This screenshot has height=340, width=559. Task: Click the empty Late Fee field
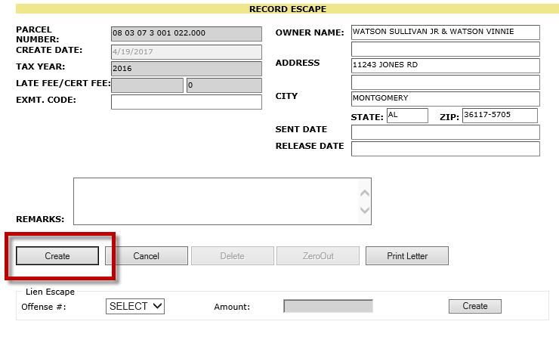tap(147, 85)
